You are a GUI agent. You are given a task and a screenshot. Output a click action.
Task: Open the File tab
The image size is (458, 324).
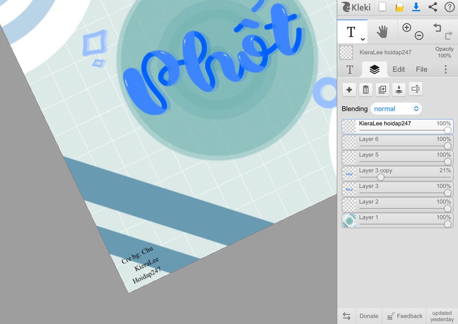(421, 69)
